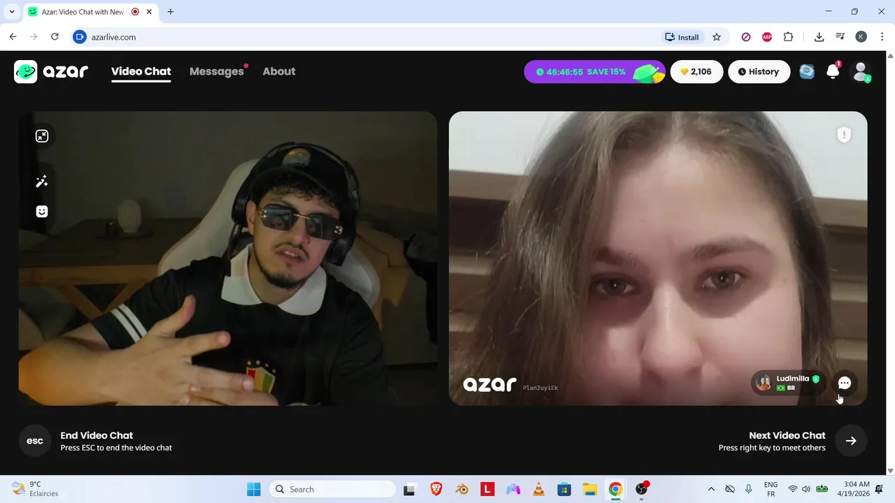Report user with the shield icon
Viewport: 895px width, 503px height.
click(x=844, y=134)
